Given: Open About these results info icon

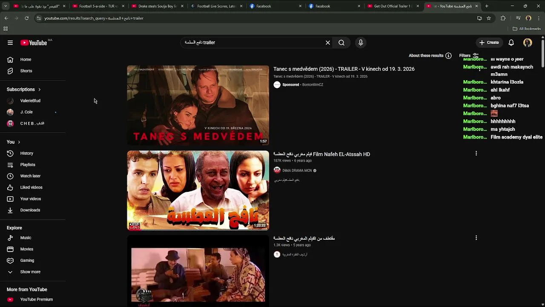Looking at the screenshot, I should pyautogui.click(x=448, y=55).
